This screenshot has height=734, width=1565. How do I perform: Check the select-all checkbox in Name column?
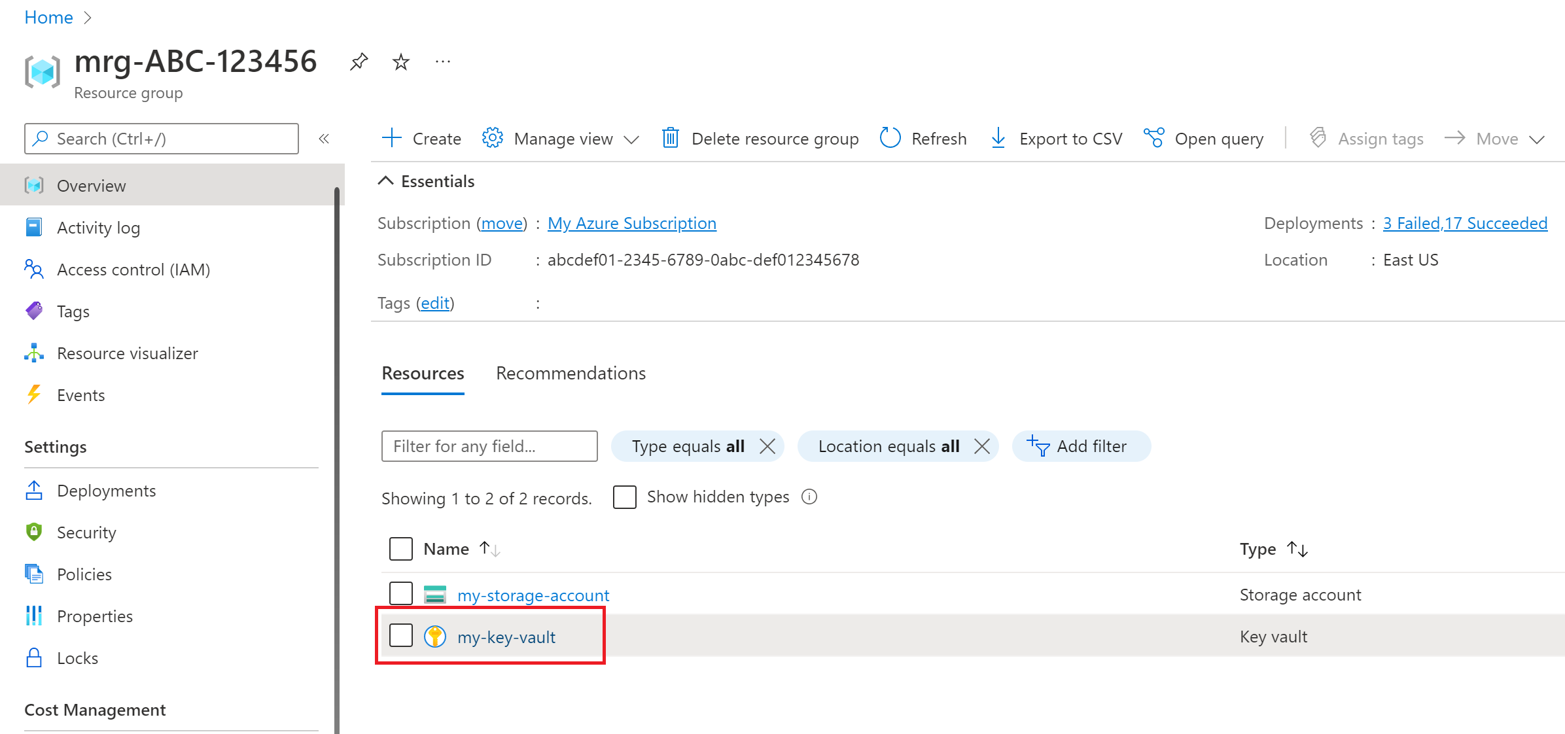coord(401,548)
